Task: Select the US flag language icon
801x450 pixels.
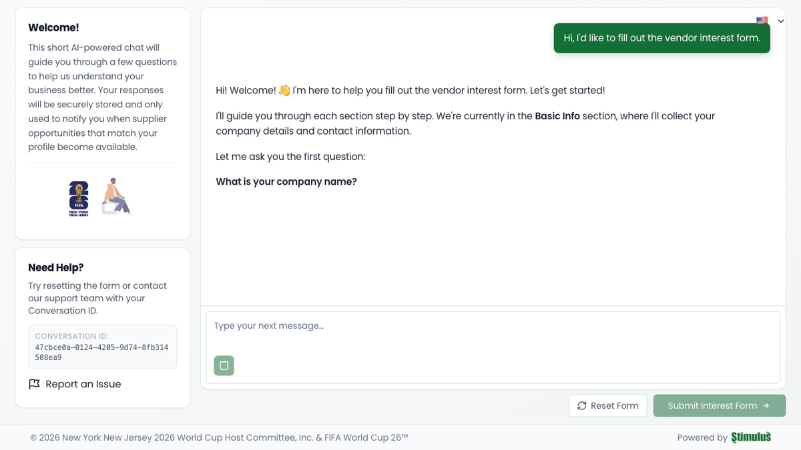Action: tap(761, 21)
